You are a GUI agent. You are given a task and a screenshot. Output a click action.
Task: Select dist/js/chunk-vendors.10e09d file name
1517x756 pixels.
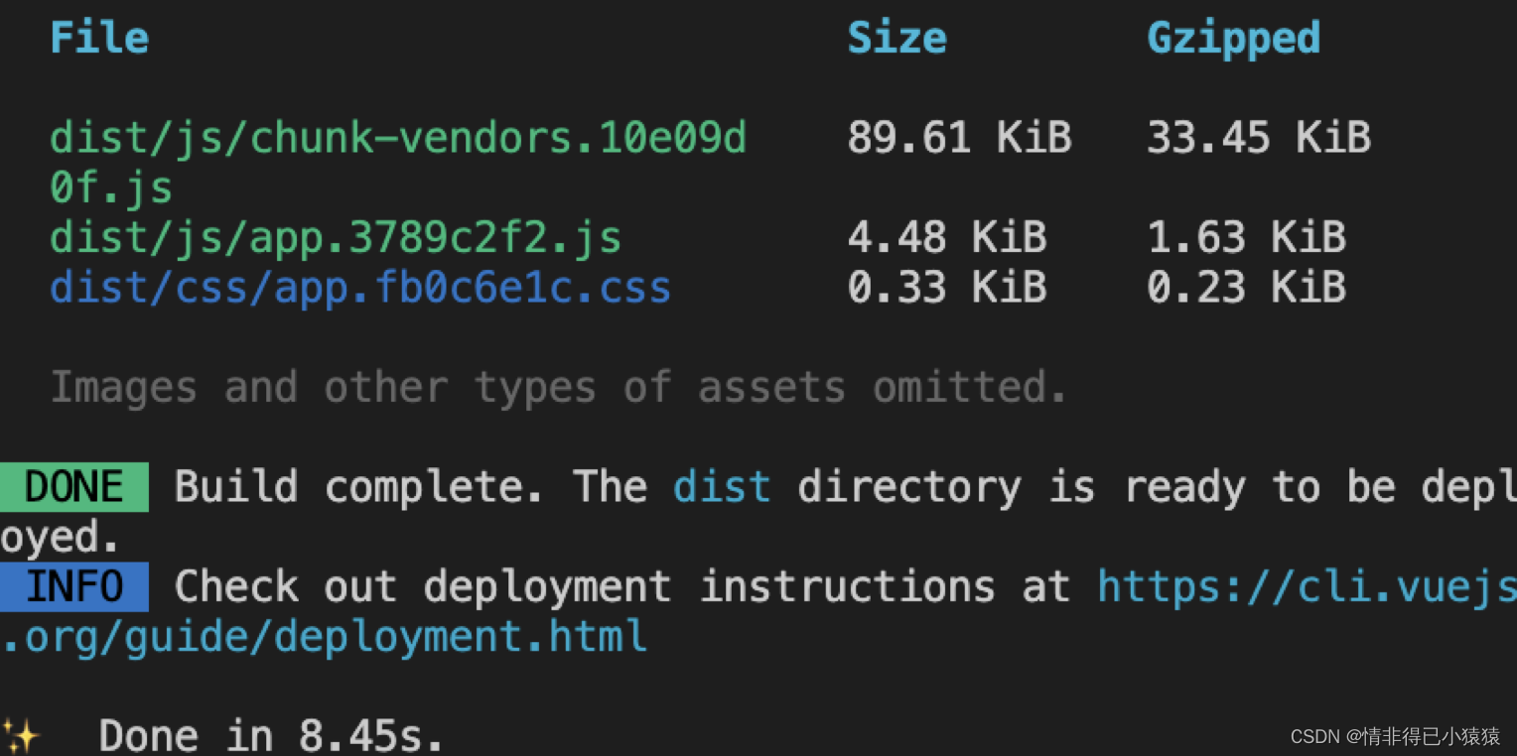click(398, 138)
